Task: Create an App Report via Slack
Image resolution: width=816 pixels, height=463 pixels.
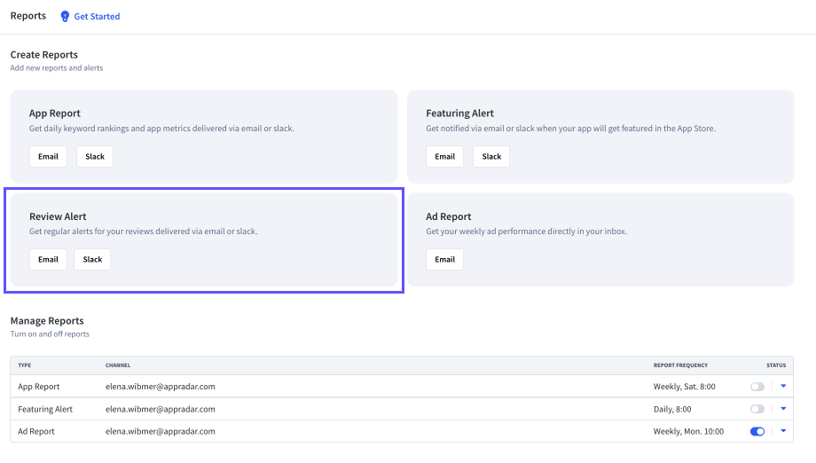Action: [x=95, y=157]
